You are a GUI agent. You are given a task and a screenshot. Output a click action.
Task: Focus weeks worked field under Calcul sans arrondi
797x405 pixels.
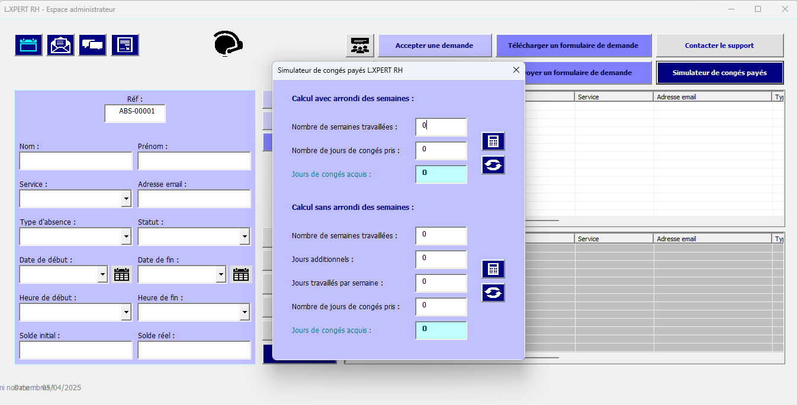click(x=441, y=236)
